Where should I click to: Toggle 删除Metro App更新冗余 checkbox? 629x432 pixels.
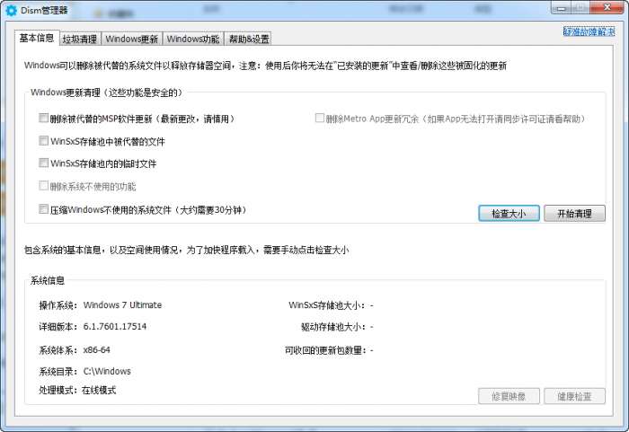[319, 118]
